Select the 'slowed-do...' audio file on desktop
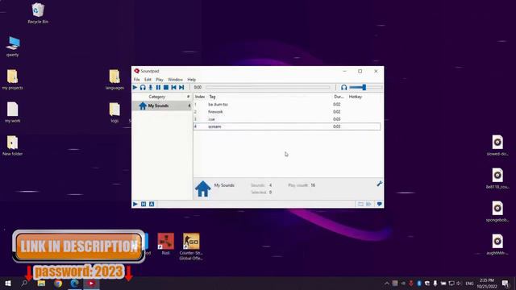 pyautogui.click(x=497, y=145)
